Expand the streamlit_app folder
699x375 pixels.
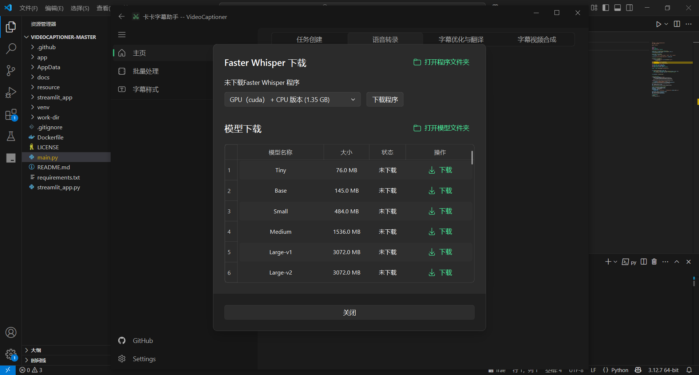[x=55, y=97]
